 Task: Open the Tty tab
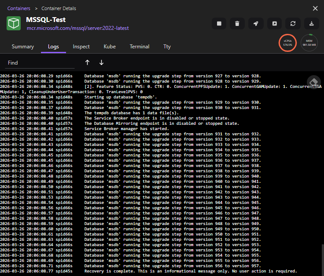click(167, 47)
